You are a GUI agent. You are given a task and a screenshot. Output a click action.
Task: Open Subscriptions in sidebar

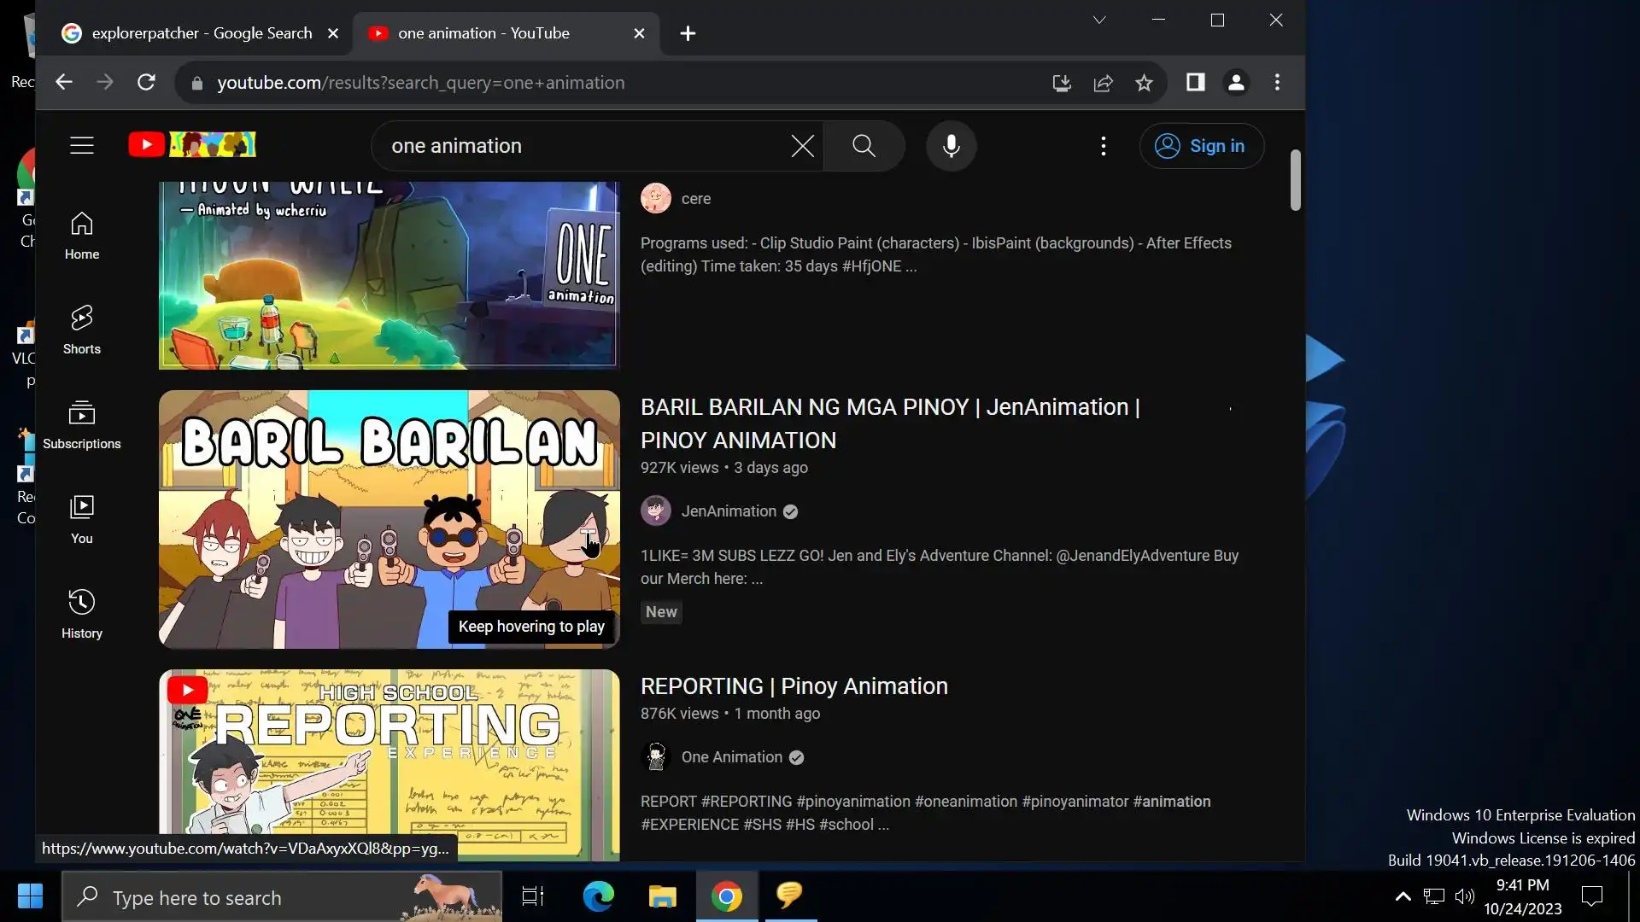pos(82,424)
